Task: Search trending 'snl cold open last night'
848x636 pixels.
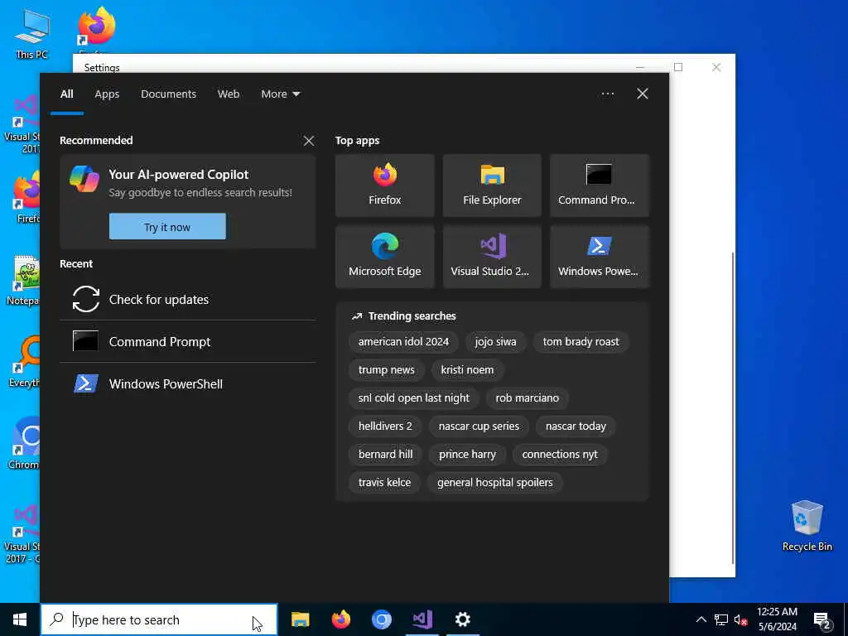Action: click(x=414, y=398)
